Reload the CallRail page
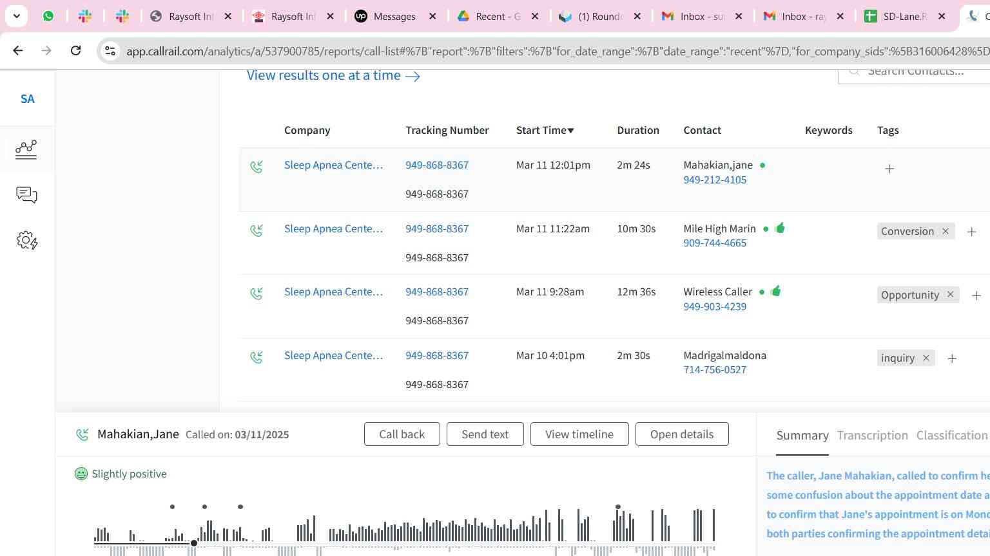The width and height of the screenshot is (990, 556). tap(75, 50)
